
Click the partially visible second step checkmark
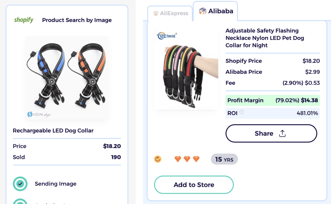point(20,202)
